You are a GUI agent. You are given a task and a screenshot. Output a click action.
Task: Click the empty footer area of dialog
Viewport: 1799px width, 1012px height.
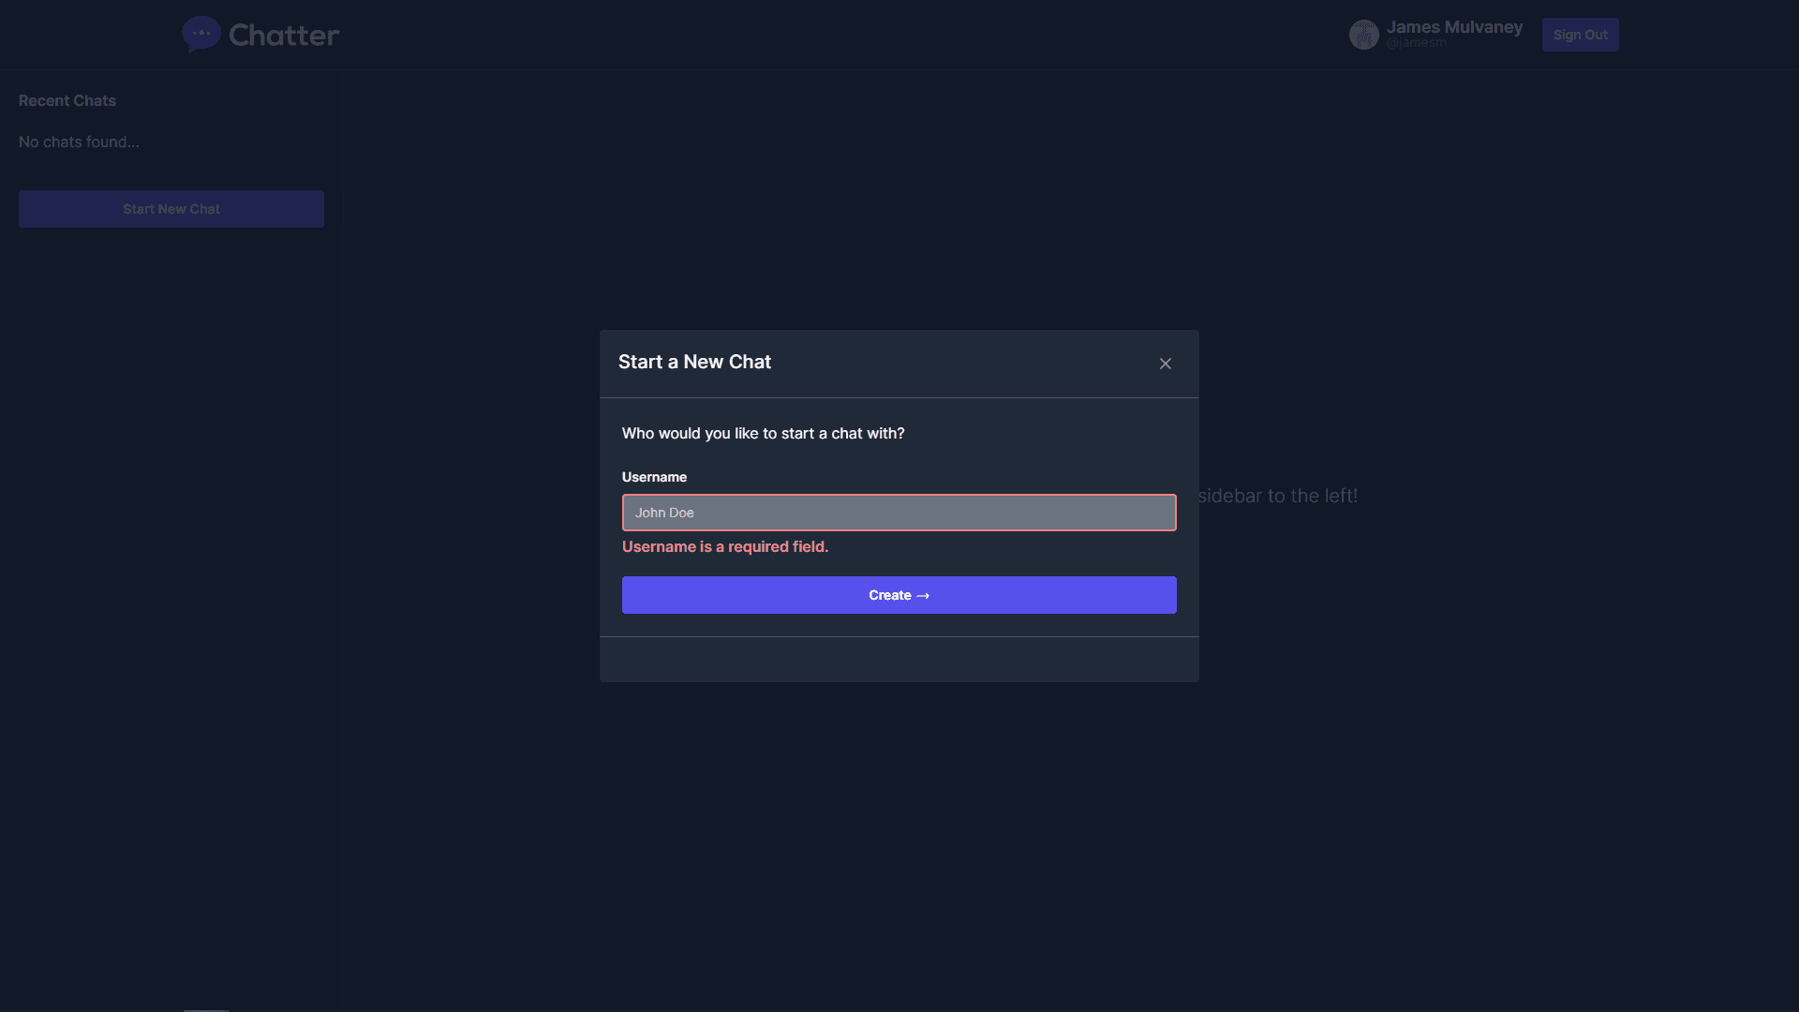(x=899, y=660)
